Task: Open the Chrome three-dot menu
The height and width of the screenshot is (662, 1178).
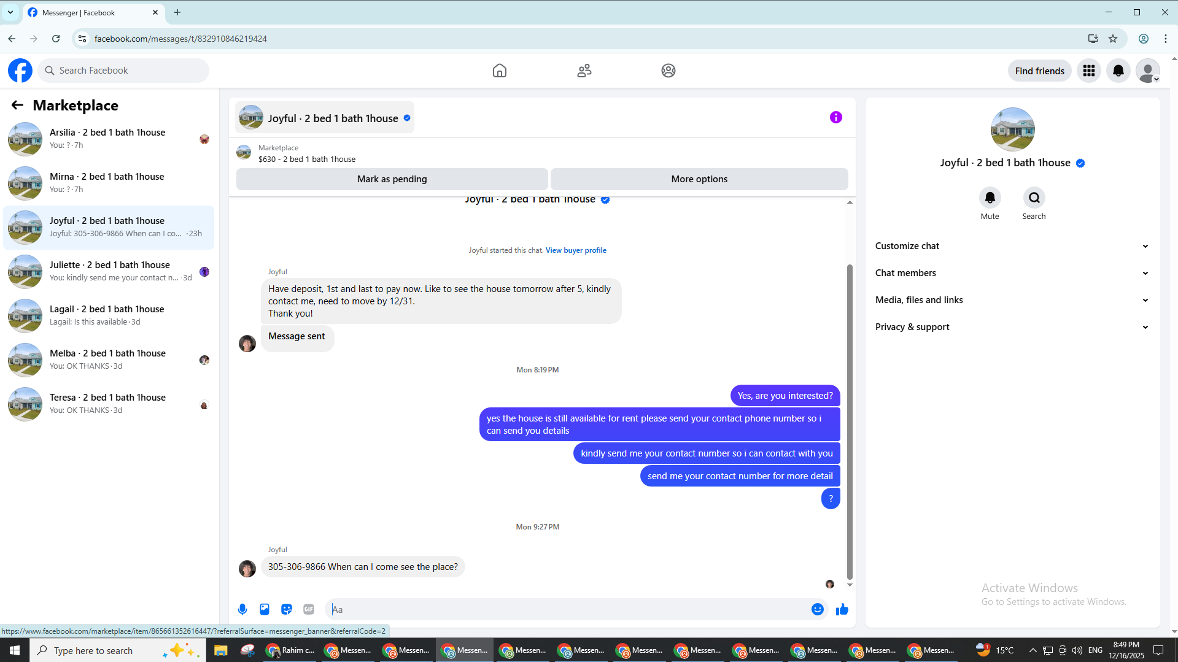Action: point(1166,39)
